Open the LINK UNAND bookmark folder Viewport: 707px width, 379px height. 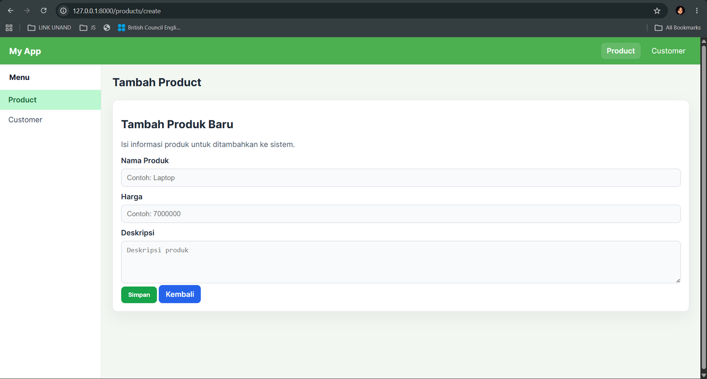click(x=49, y=28)
